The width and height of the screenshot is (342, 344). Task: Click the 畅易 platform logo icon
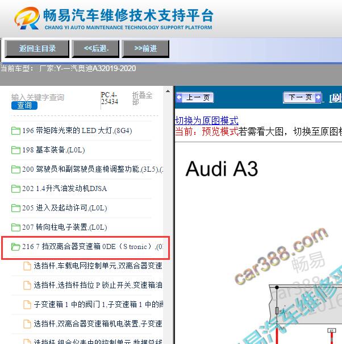pos(27,18)
